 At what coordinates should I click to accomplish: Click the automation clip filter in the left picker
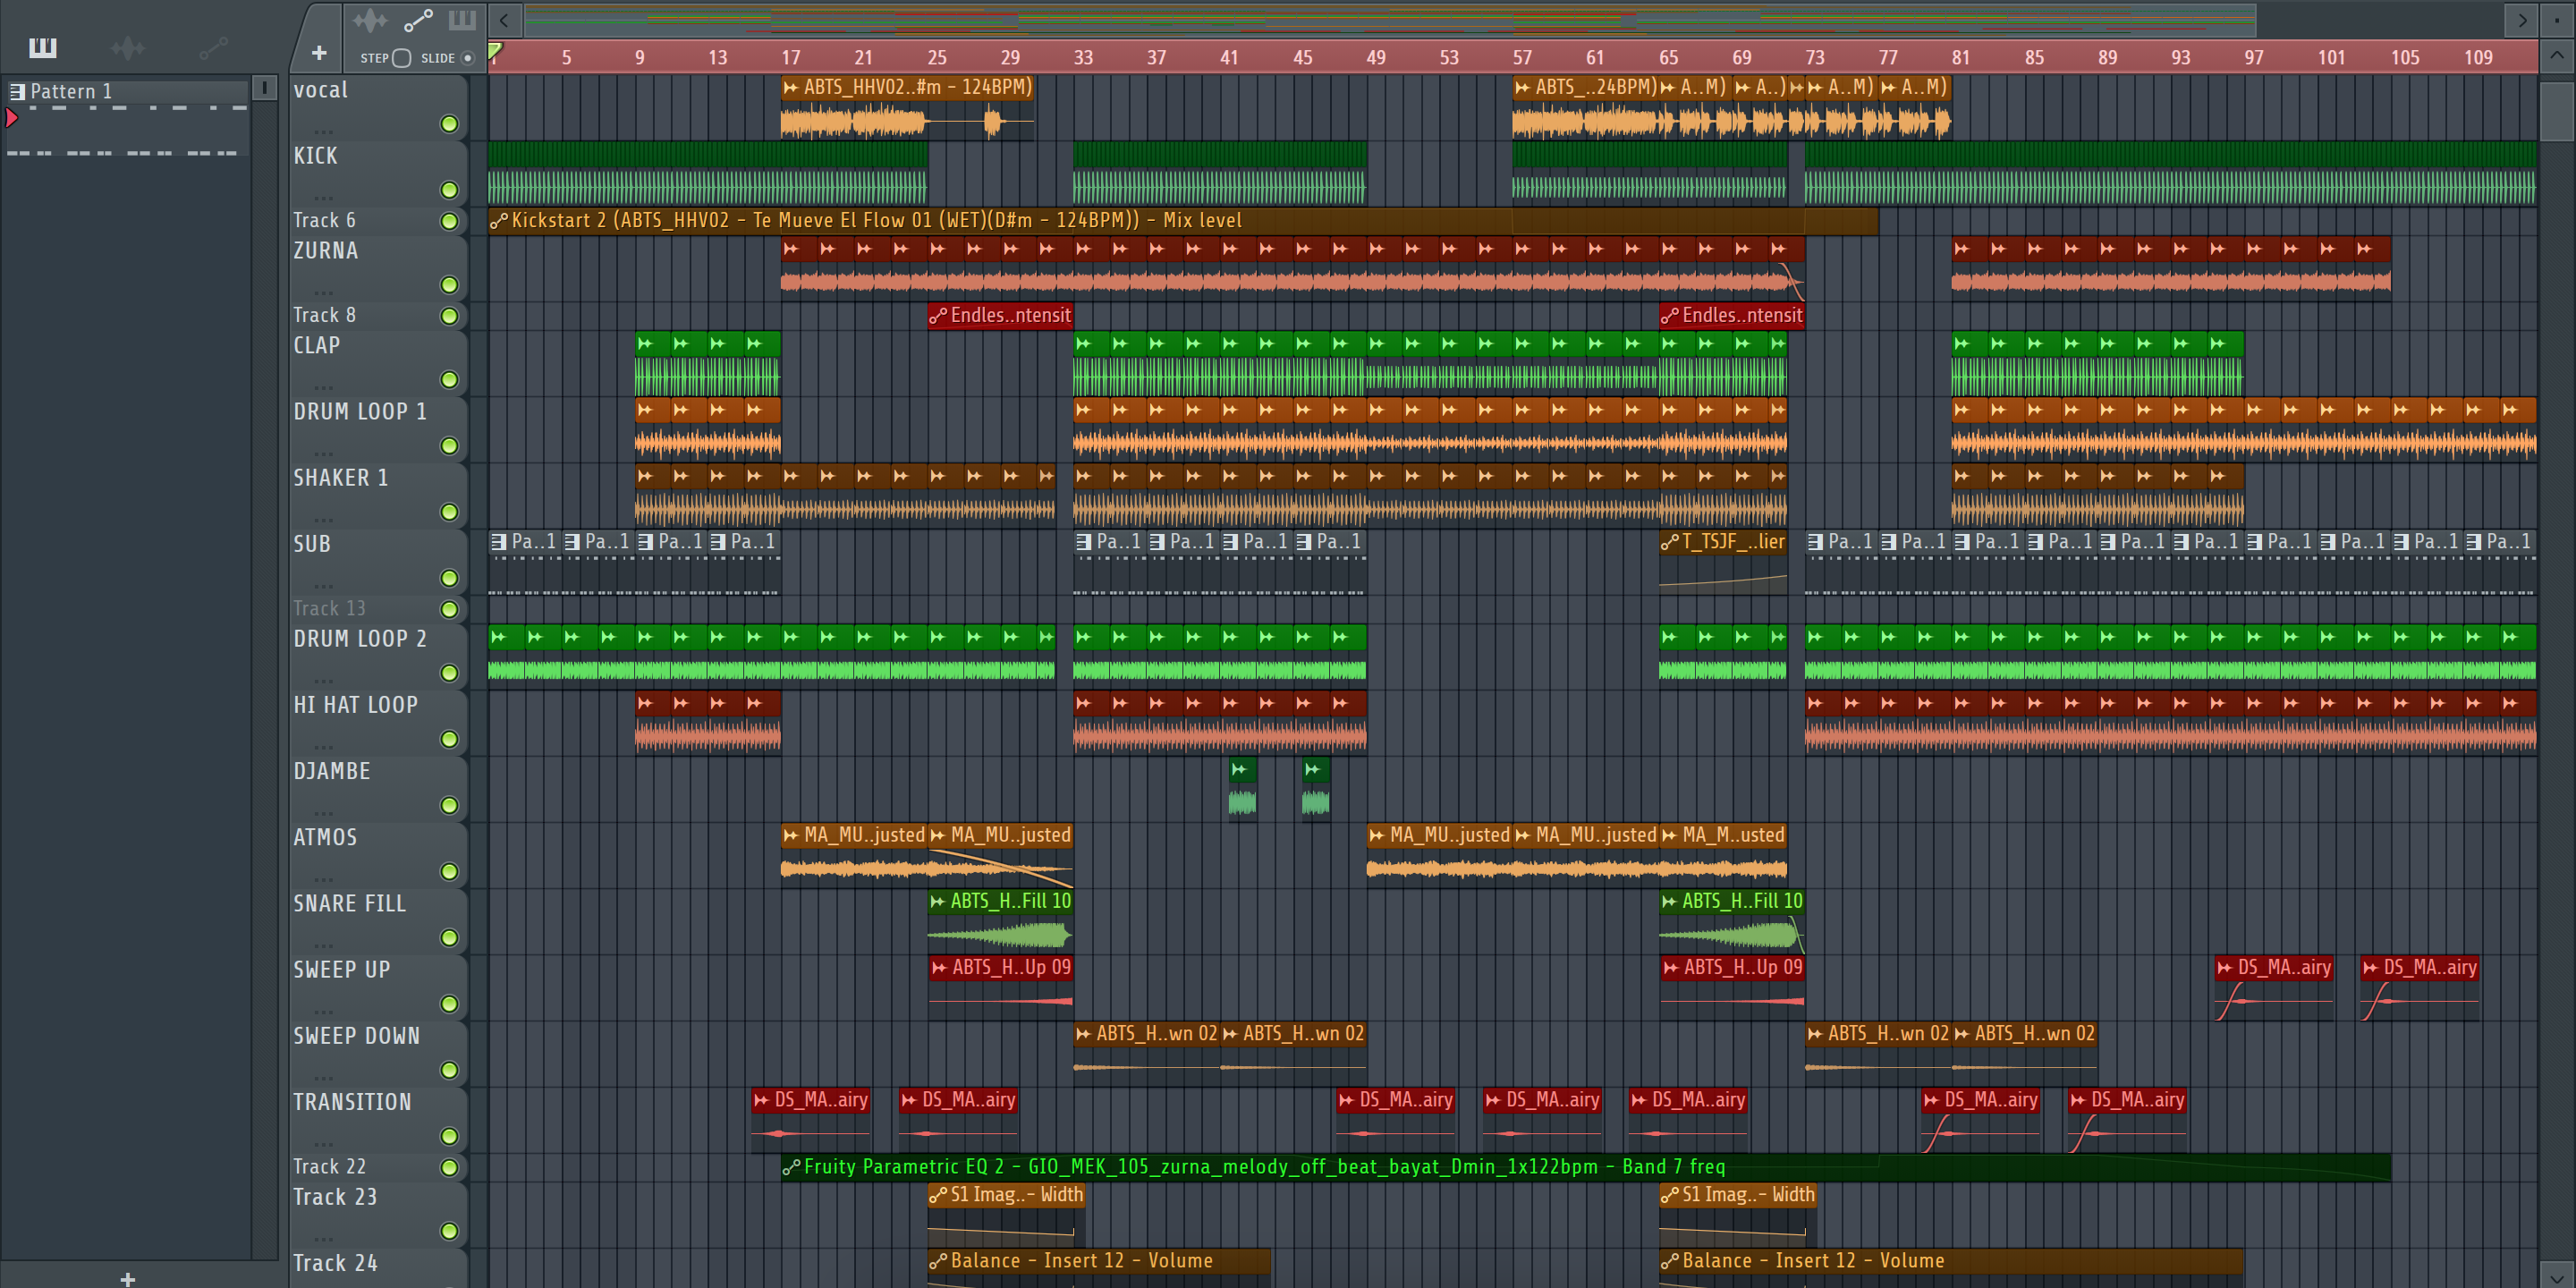213,47
